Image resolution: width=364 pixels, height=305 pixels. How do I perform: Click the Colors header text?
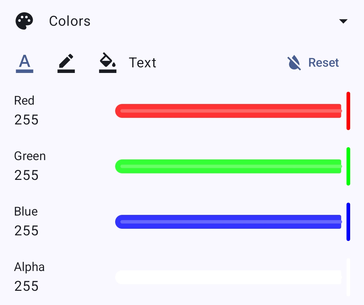70,20
